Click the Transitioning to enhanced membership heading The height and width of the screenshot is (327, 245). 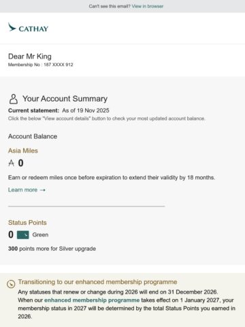point(97,282)
